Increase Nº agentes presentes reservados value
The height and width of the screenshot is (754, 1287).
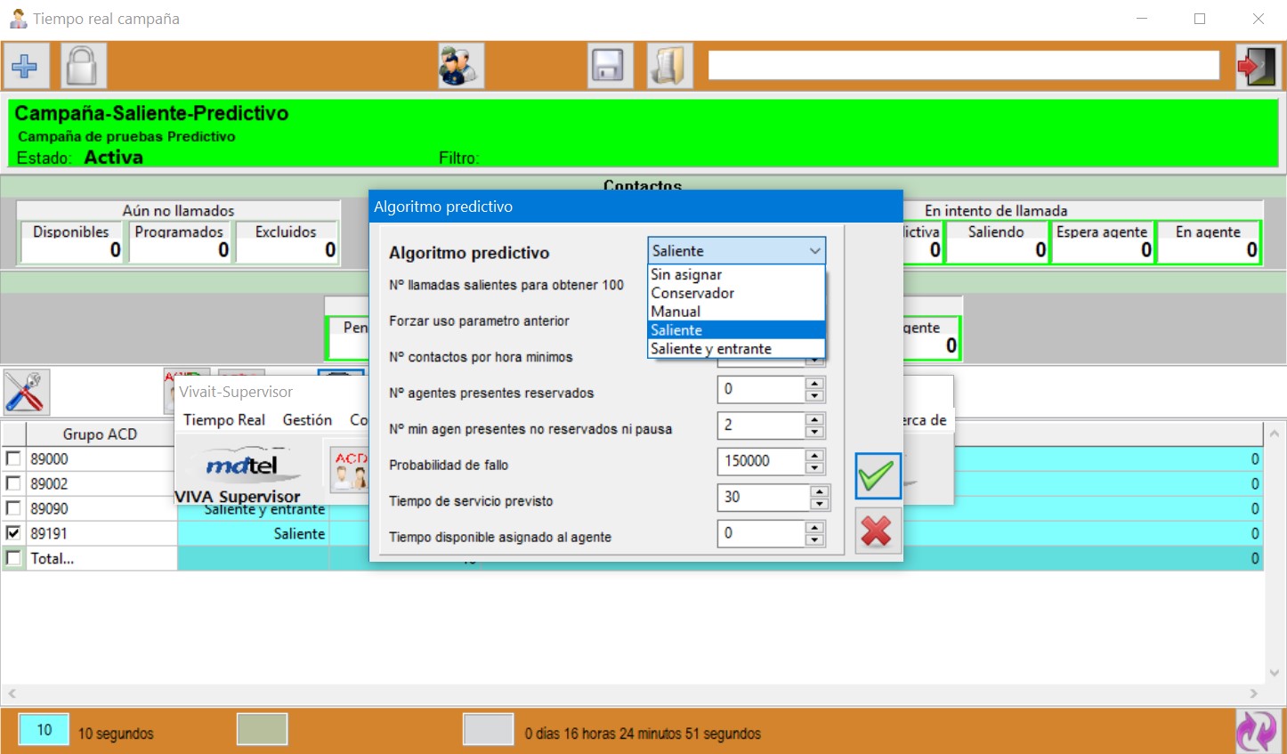click(814, 383)
